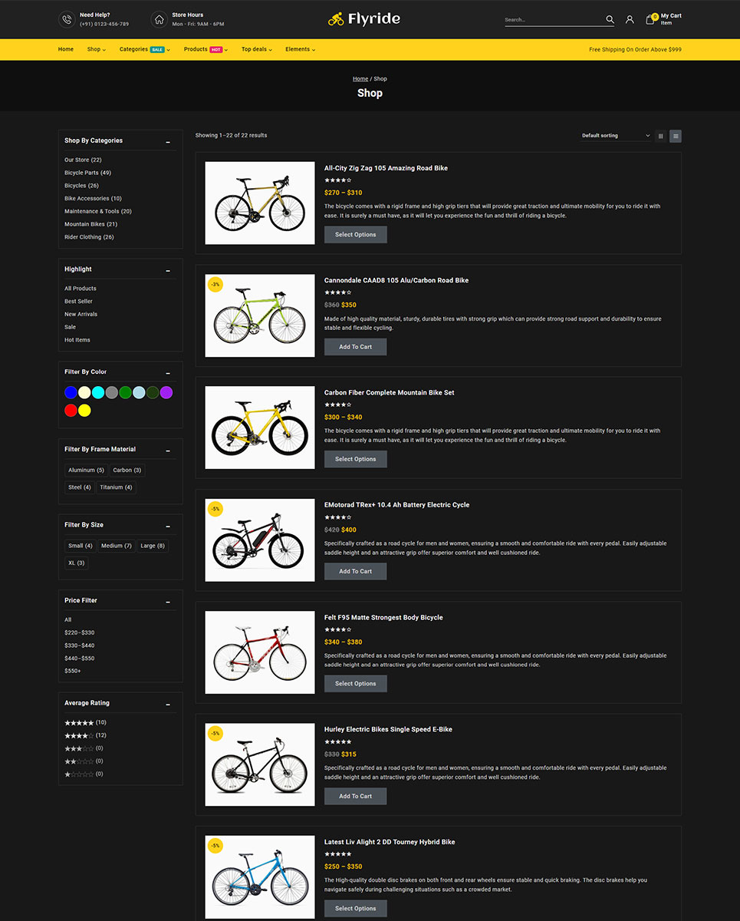Open the Default sorting dropdown
The height and width of the screenshot is (921, 740).
[616, 136]
